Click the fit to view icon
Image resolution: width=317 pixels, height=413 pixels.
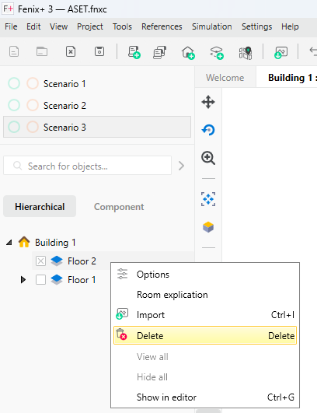click(208, 199)
